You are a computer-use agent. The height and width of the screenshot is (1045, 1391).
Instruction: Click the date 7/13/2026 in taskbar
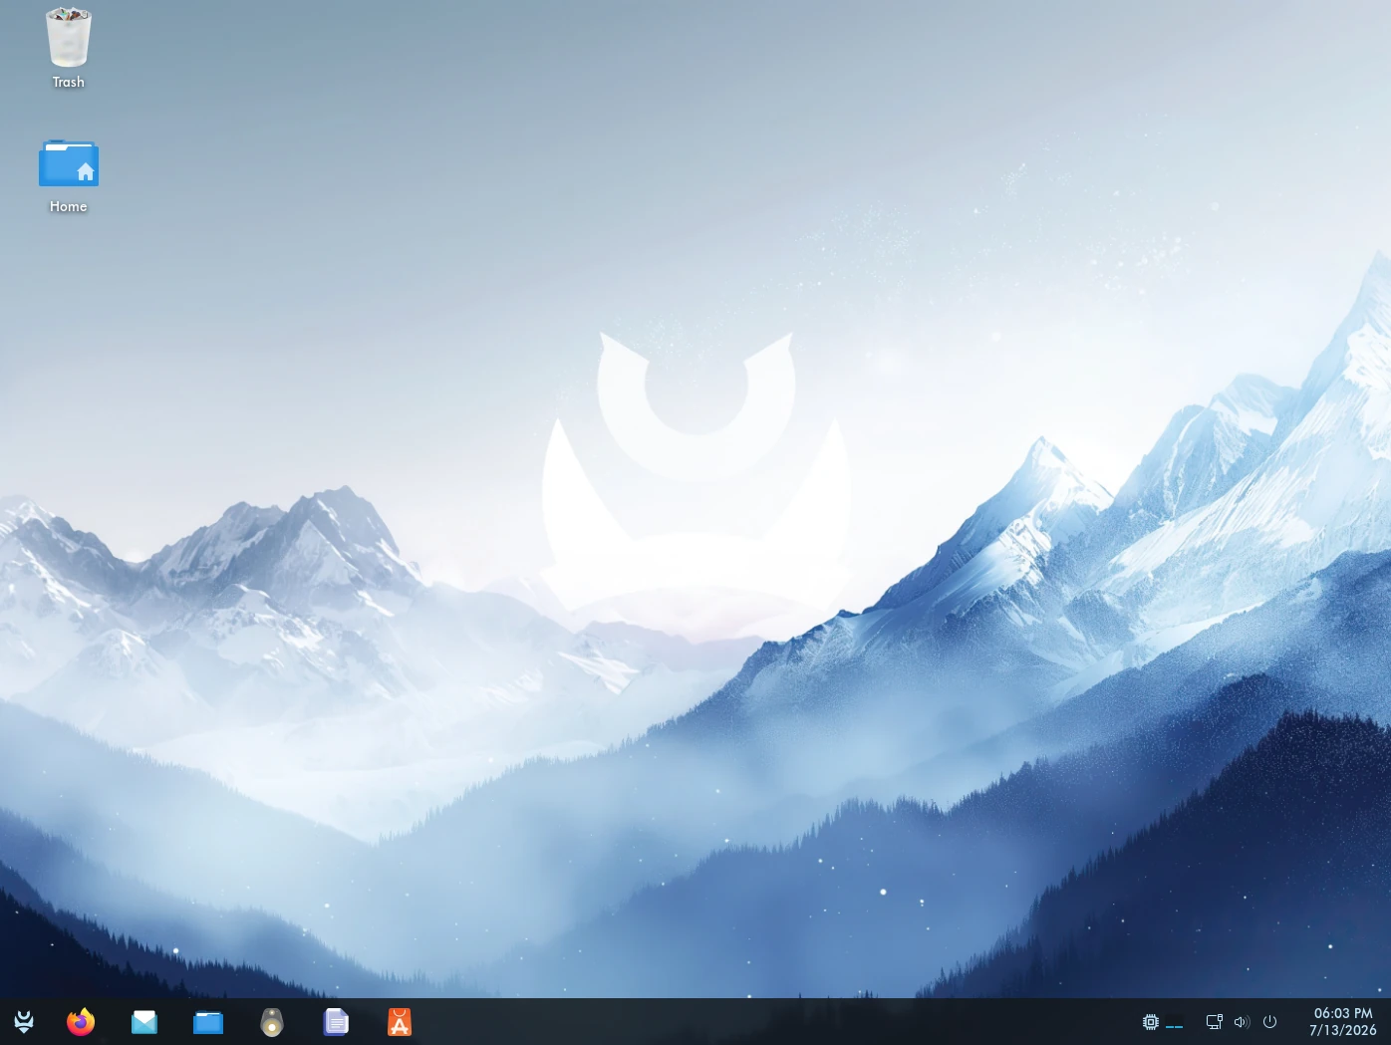[1343, 1030]
